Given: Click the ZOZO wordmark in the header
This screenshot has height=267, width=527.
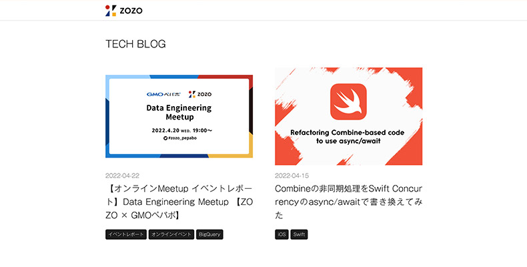Looking at the screenshot, I should pyautogui.click(x=131, y=11).
